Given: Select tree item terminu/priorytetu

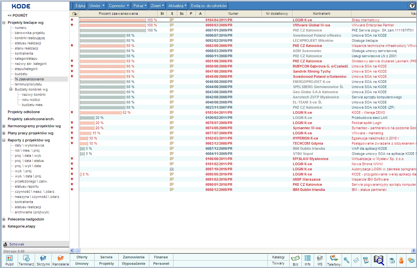Looking at the screenshot, I should pos(28,84).
